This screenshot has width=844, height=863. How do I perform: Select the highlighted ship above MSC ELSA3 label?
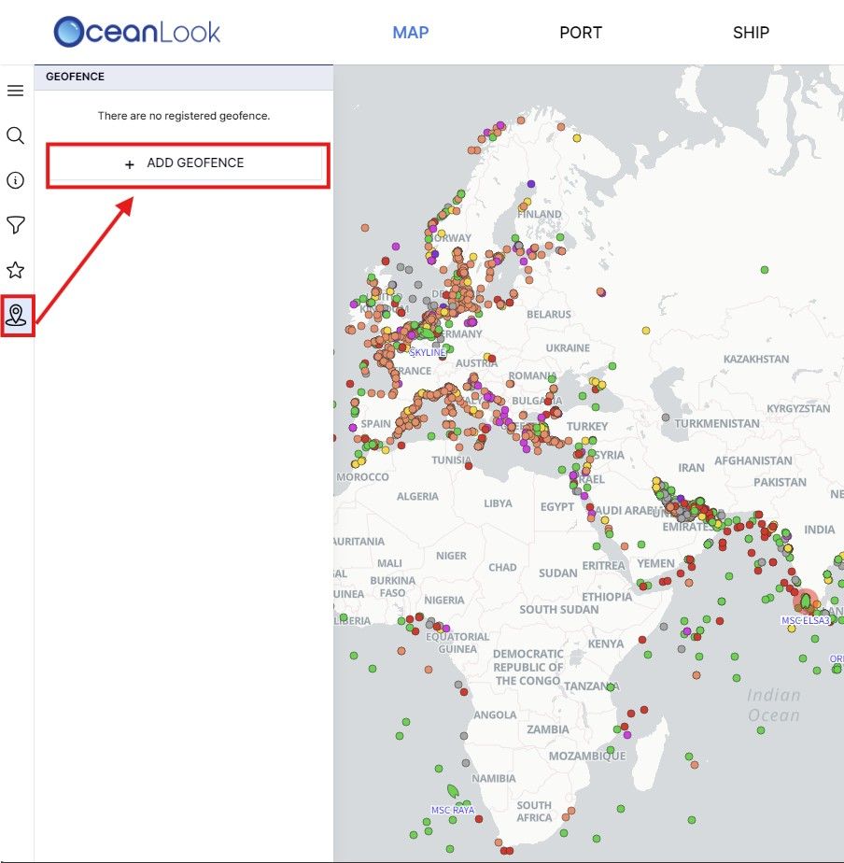805,602
